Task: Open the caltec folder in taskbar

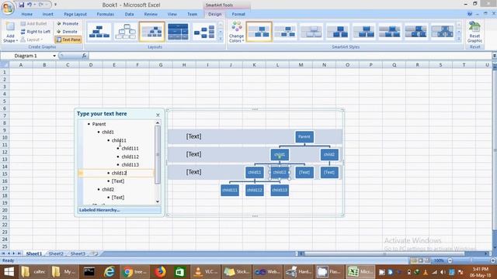Action: [x=33, y=272]
